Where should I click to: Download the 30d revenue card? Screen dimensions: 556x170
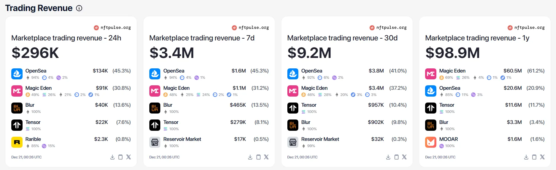388,157
